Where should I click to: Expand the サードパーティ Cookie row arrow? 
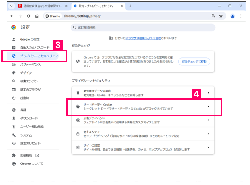click(x=208, y=107)
